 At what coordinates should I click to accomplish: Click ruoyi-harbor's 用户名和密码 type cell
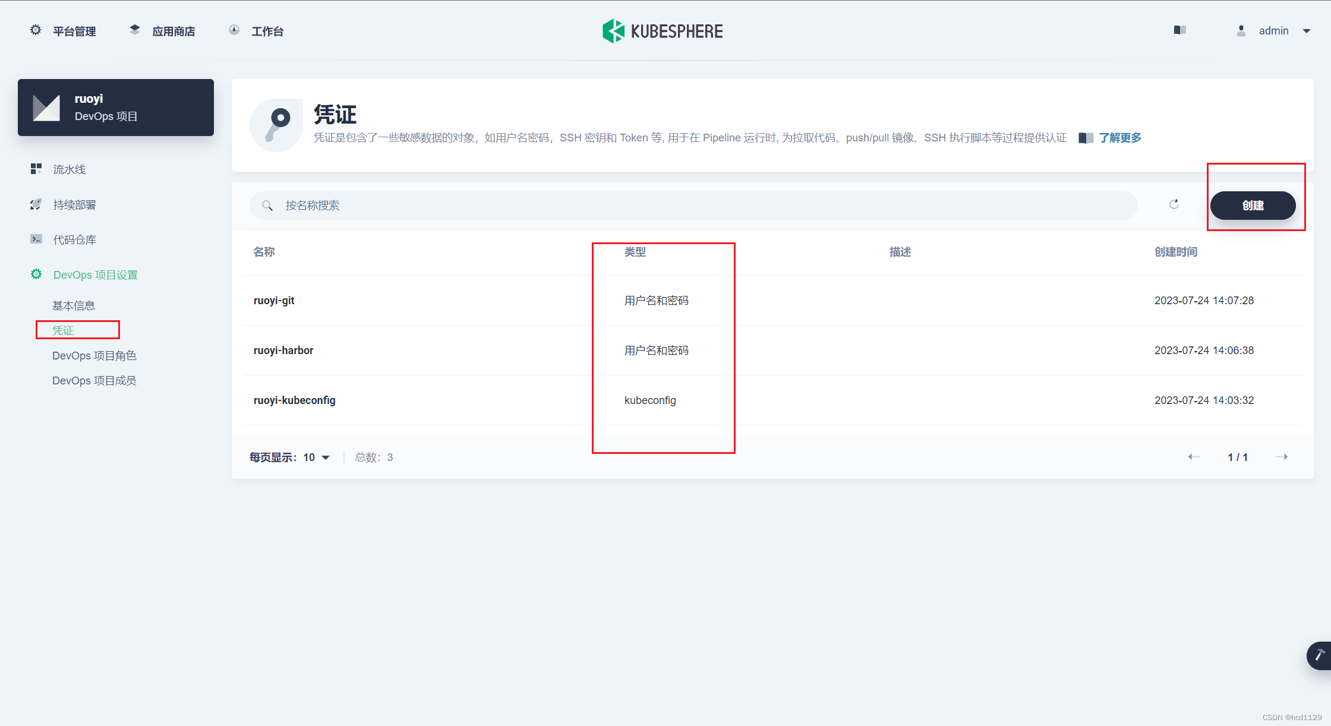[656, 350]
